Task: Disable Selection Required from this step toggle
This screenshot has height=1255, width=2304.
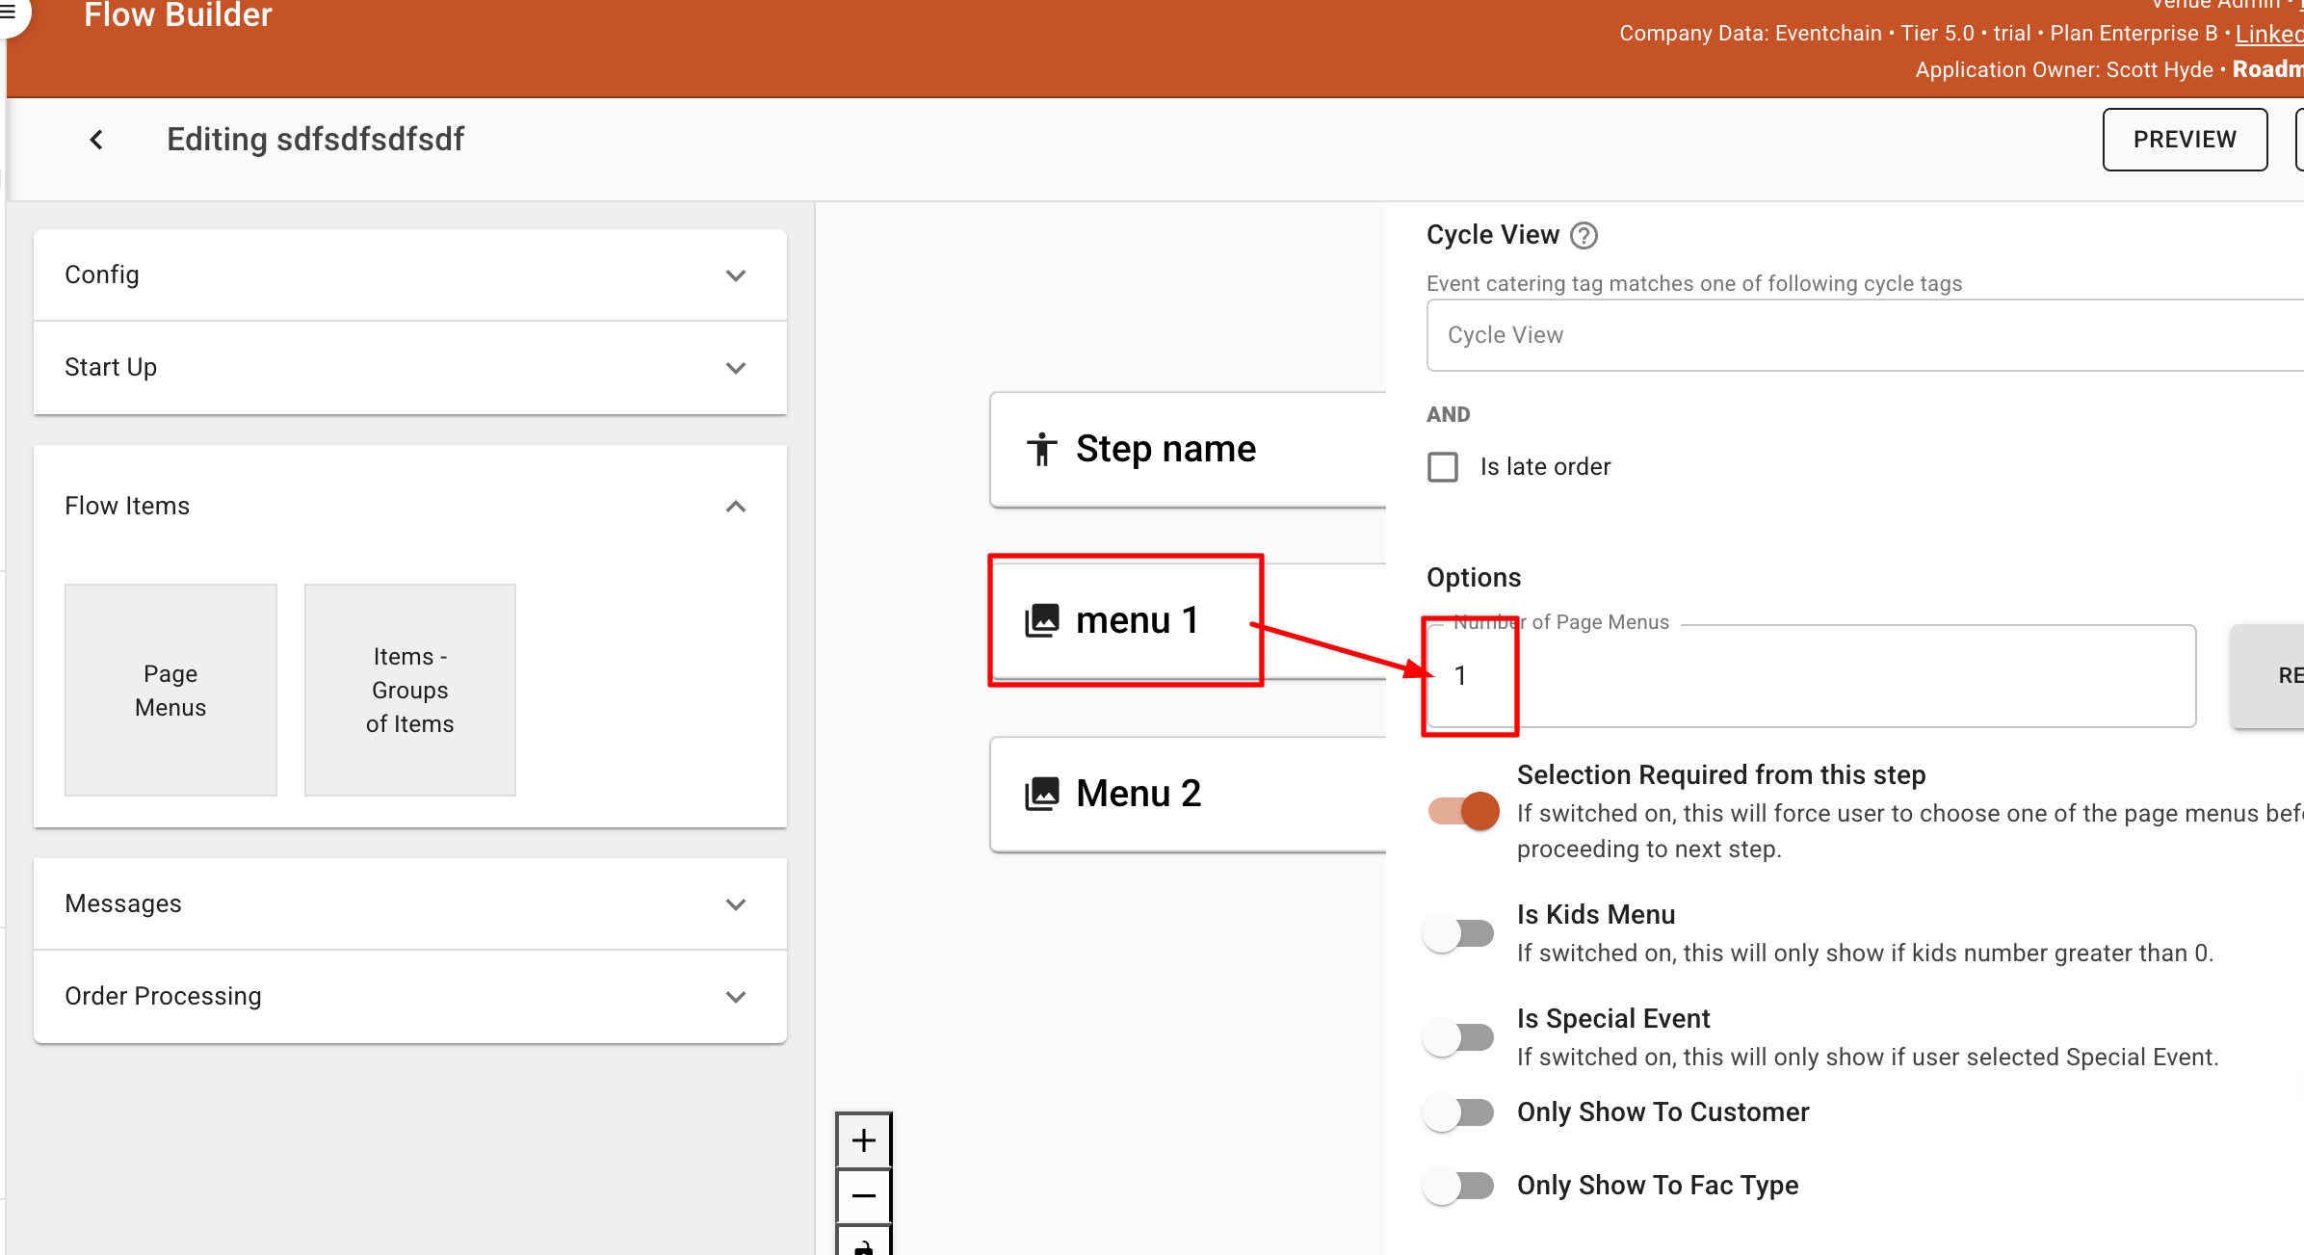Action: click(1463, 811)
